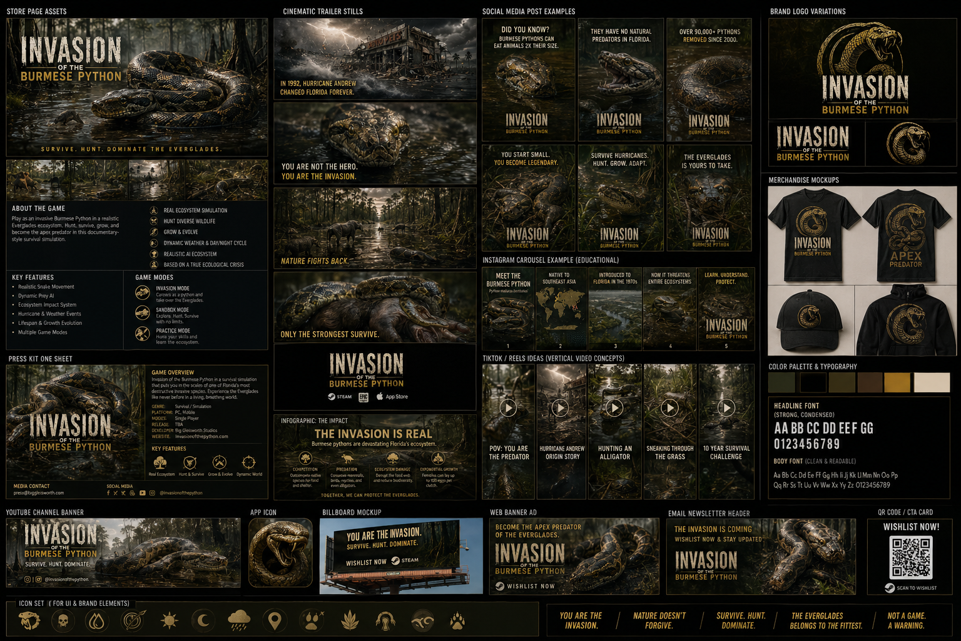Play the 10 Year Survival Challenge video

click(726, 408)
